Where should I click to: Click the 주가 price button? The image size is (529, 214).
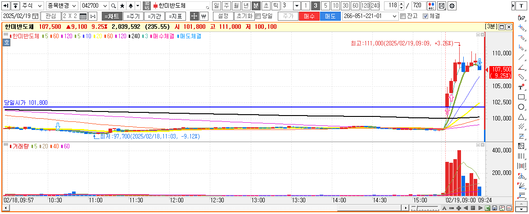[288, 16]
